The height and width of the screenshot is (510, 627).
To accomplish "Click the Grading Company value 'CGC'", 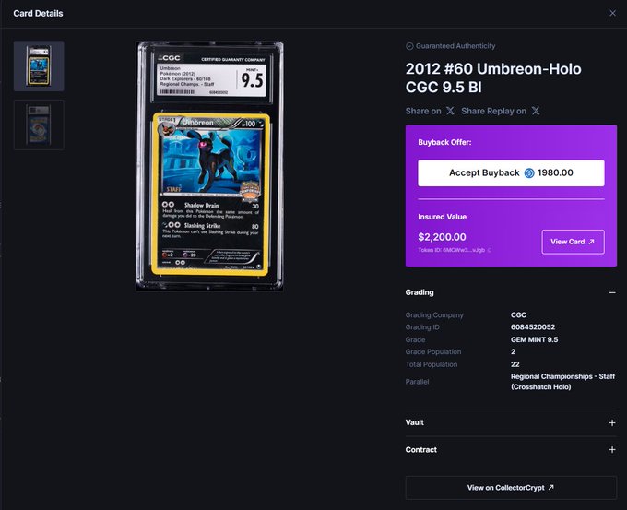I will click(518, 315).
